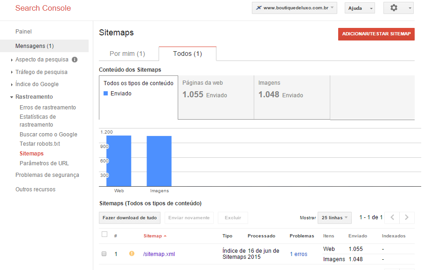Go to the next page arrow
Screen dimensions: 424x270
coord(407,217)
